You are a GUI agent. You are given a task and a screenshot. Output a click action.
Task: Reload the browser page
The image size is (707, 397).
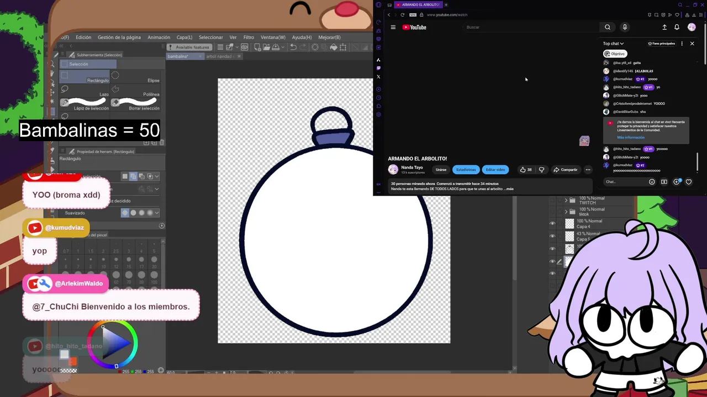coord(402,15)
